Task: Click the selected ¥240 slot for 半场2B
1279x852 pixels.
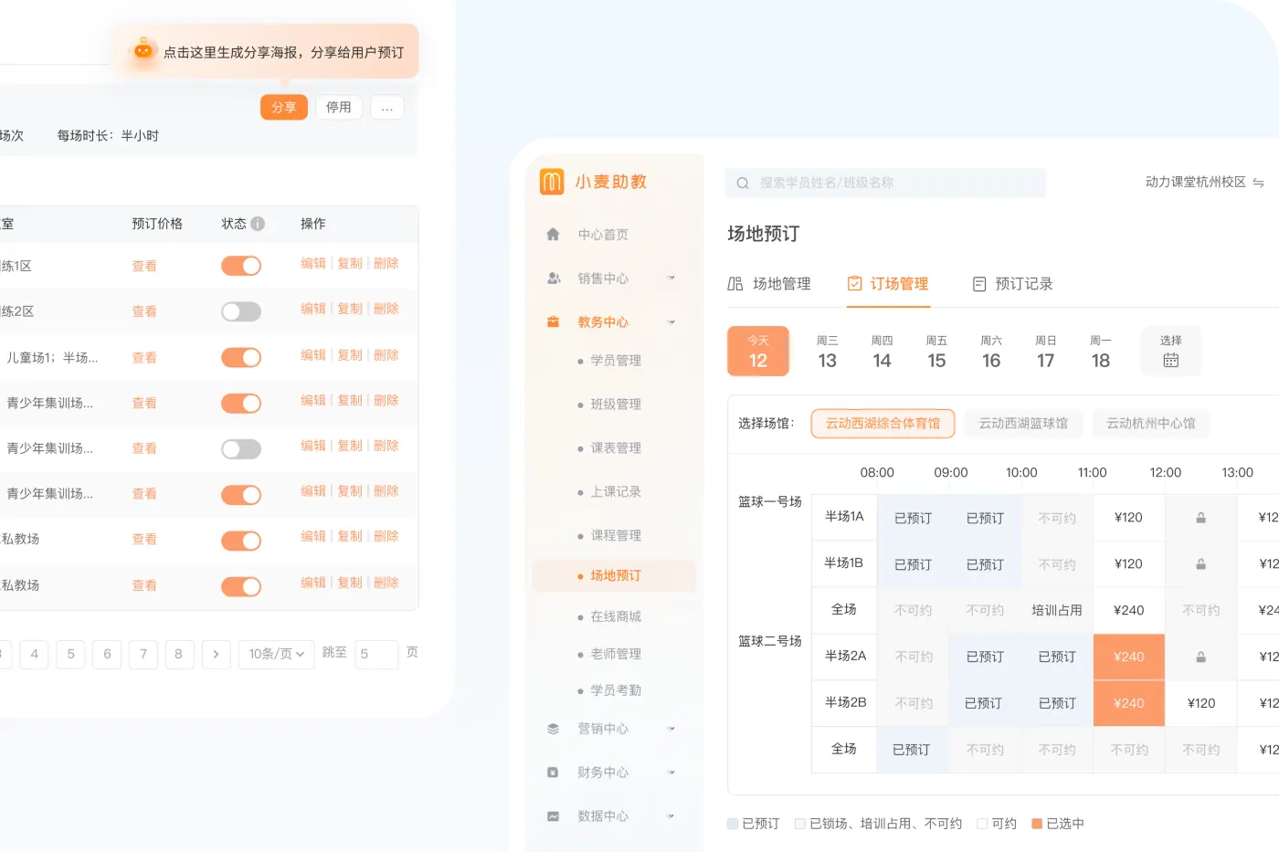Action: (1129, 703)
